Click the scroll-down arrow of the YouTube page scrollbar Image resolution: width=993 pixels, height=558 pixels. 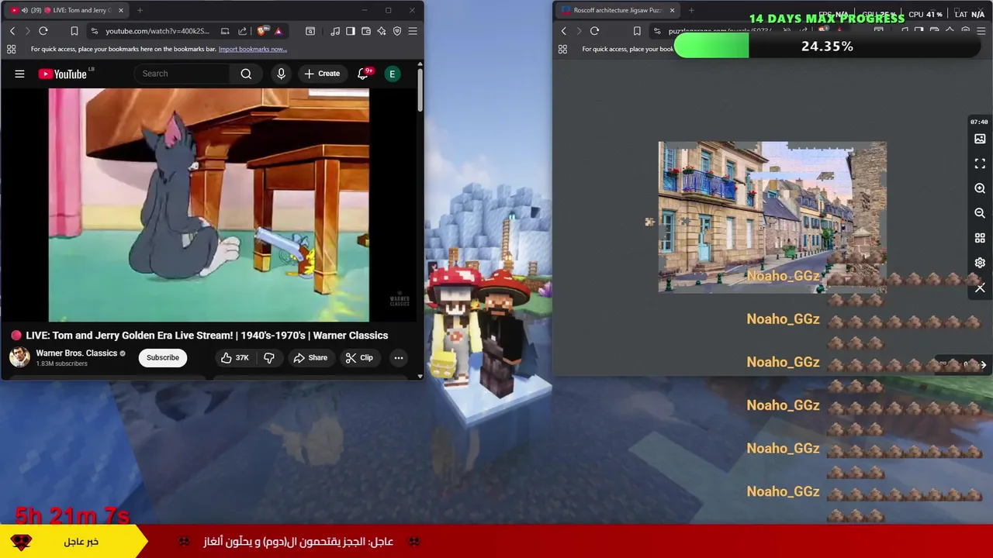tap(420, 376)
